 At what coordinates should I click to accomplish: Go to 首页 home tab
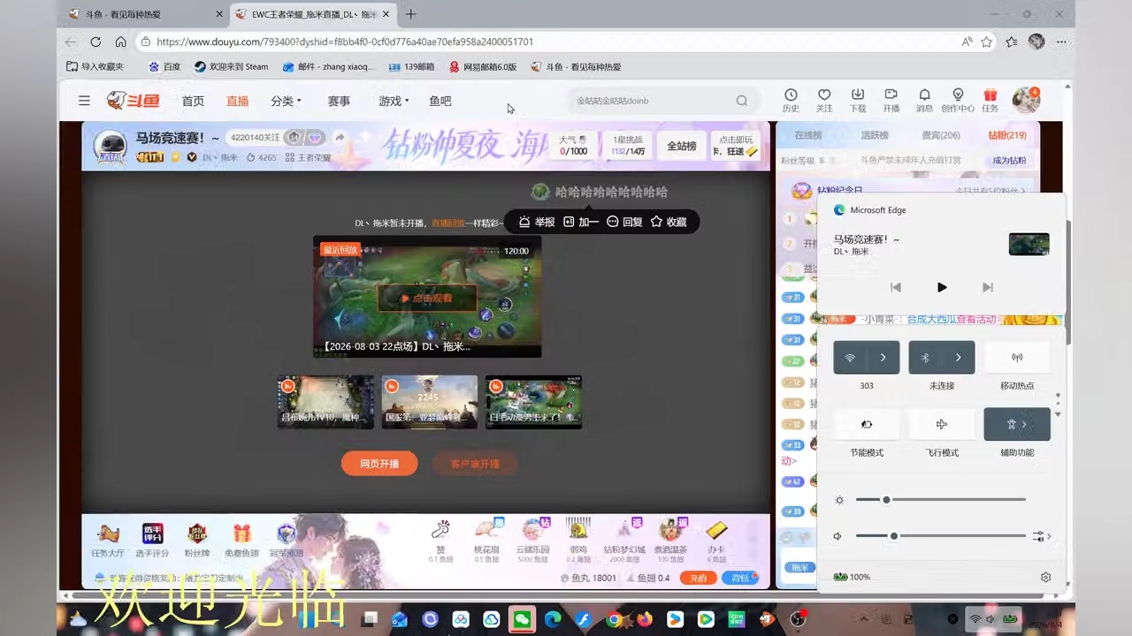(x=193, y=101)
